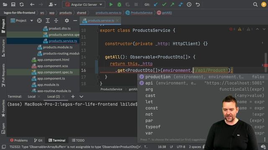Open the TODO tool window
Viewport: 268px width, 150px height.
coord(78,140)
